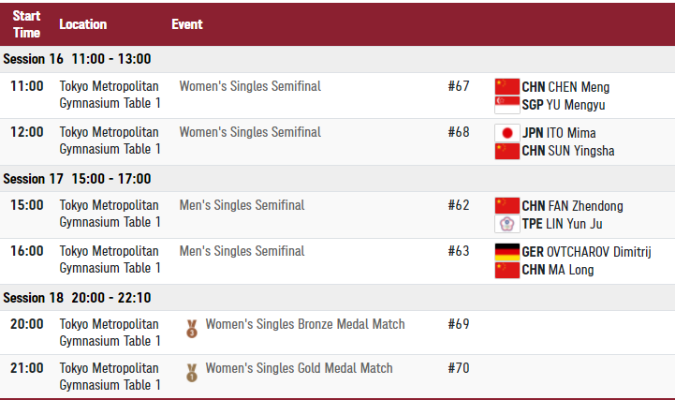Click Germany flag next to OVTCHAROV Dimitrij
The image size is (675, 400).
tap(506, 252)
